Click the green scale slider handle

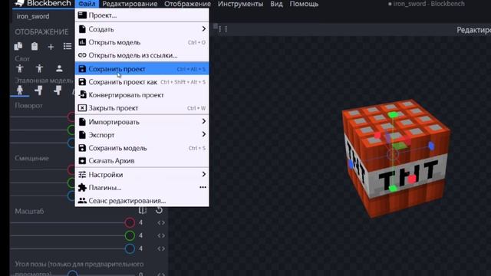(130, 235)
